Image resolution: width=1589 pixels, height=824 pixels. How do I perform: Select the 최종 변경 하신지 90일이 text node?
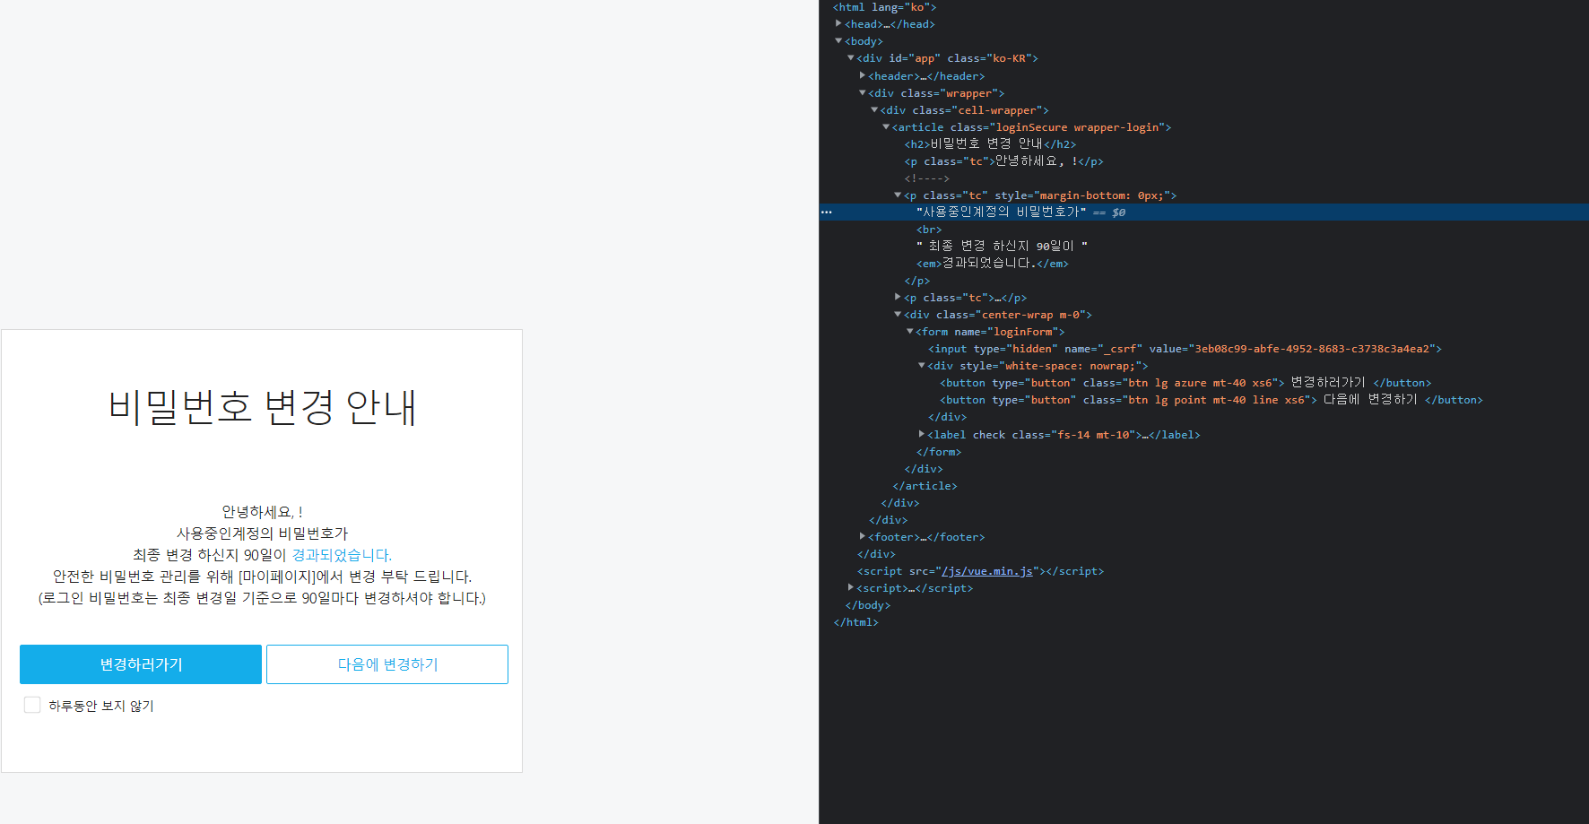[1002, 247]
